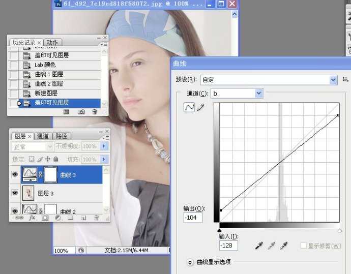The height and width of the screenshot is (274, 351).
Task: Expand 曲线显示选项 curve display options
Action: [190, 262]
